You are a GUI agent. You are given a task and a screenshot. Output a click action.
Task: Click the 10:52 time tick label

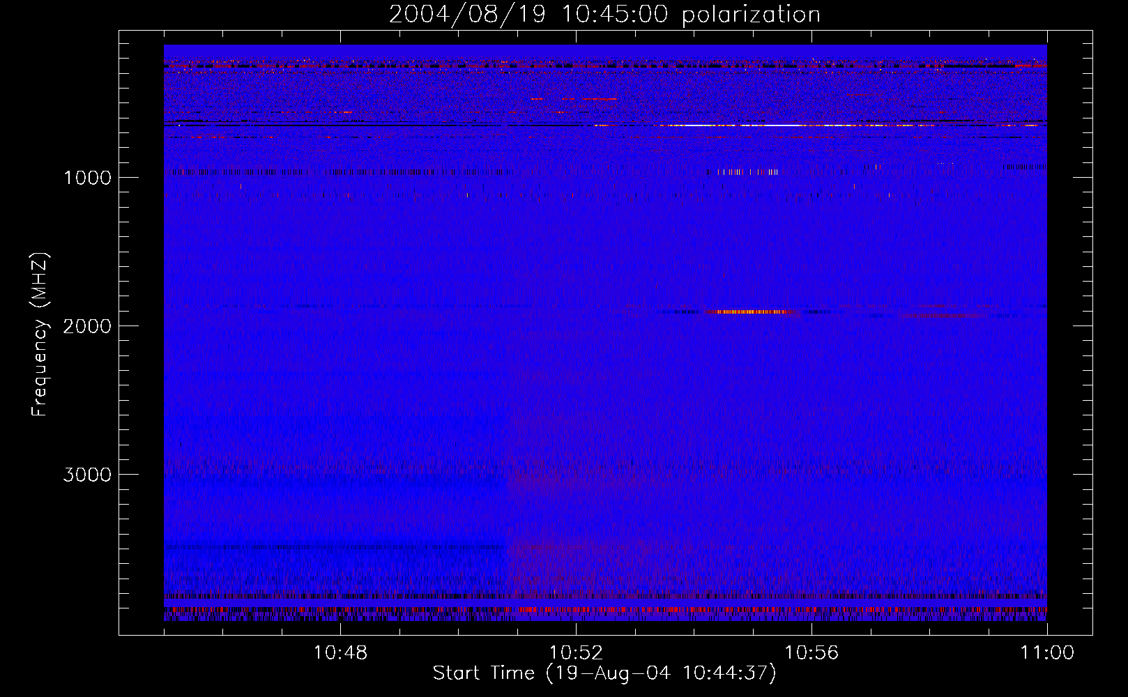coord(576,653)
